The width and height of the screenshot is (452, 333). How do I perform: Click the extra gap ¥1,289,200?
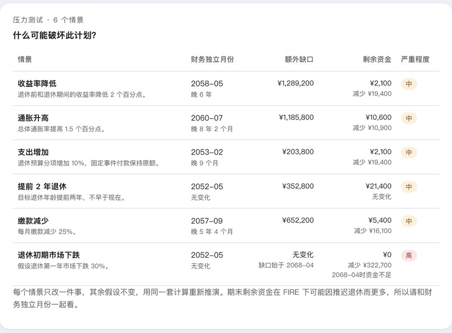click(x=295, y=84)
